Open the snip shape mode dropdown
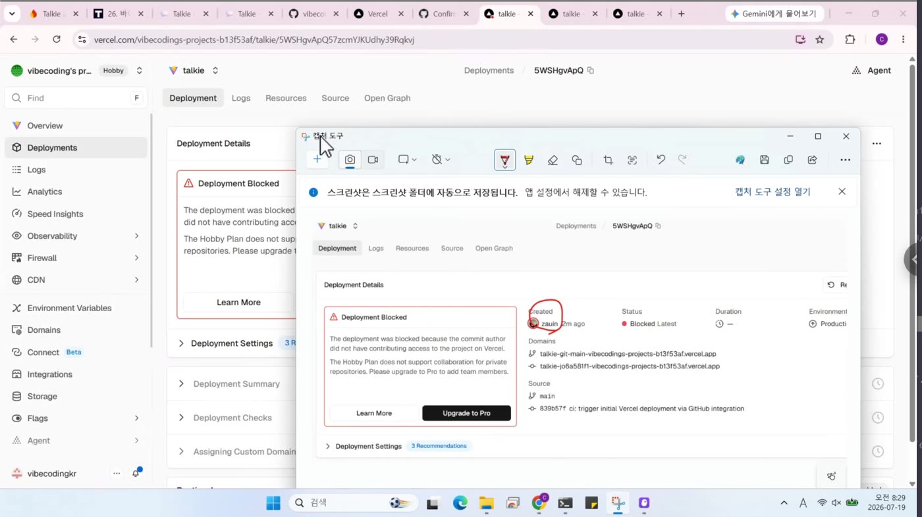This screenshot has width=922, height=517. pos(407,159)
